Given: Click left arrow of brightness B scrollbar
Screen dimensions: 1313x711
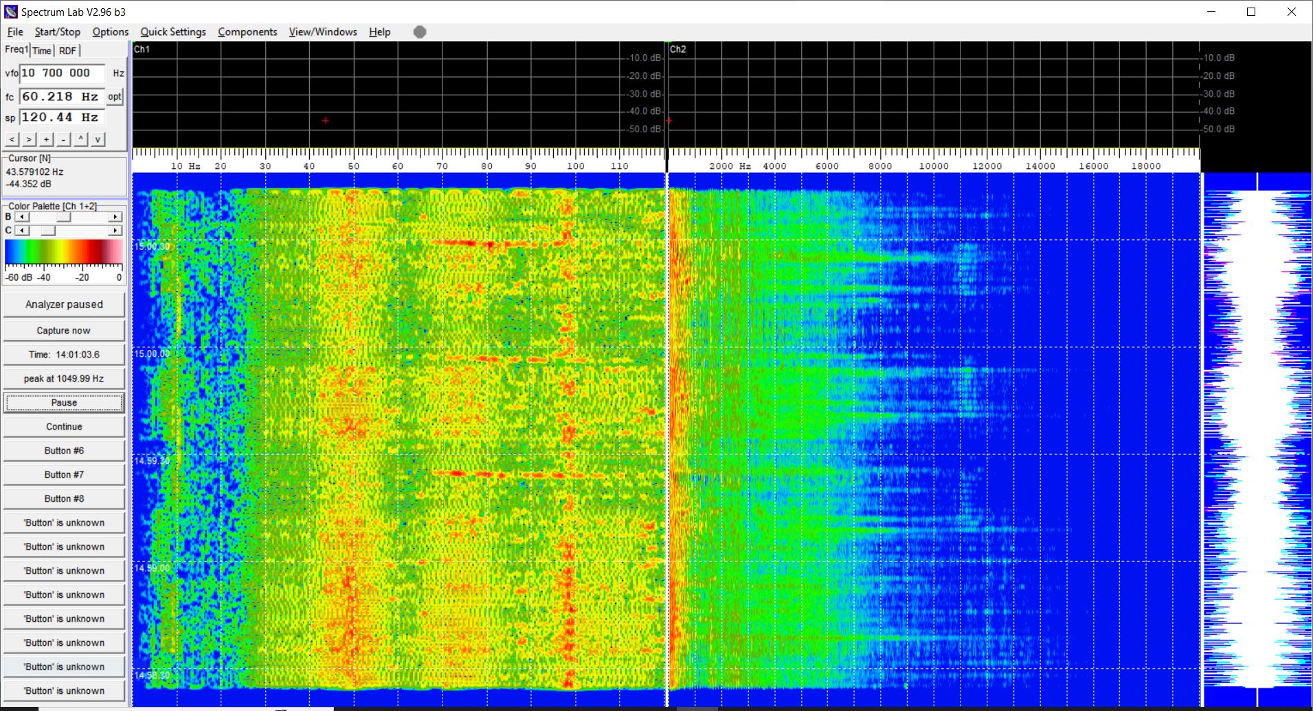Looking at the screenshot, I should pos(22,217).
